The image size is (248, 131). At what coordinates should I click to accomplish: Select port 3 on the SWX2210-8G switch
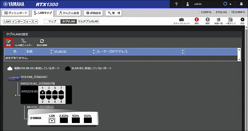tap(49, 92)
